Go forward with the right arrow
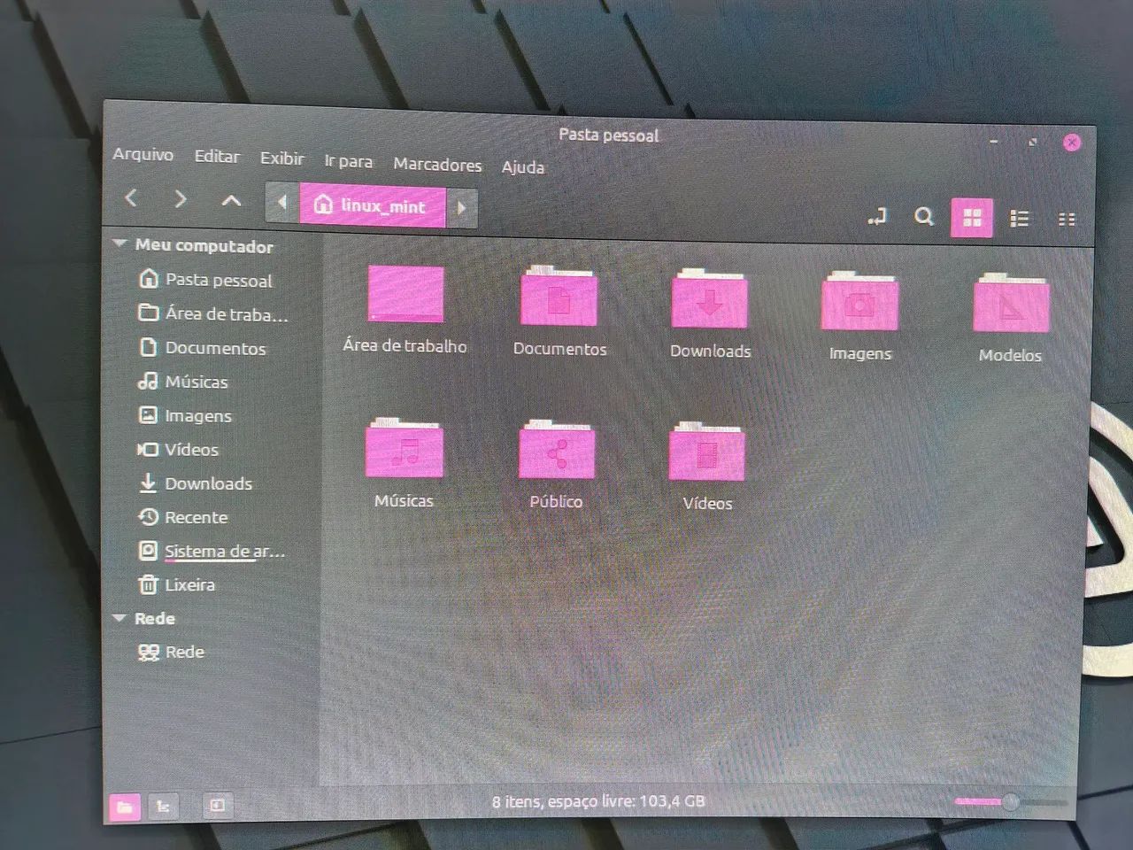 180,199
